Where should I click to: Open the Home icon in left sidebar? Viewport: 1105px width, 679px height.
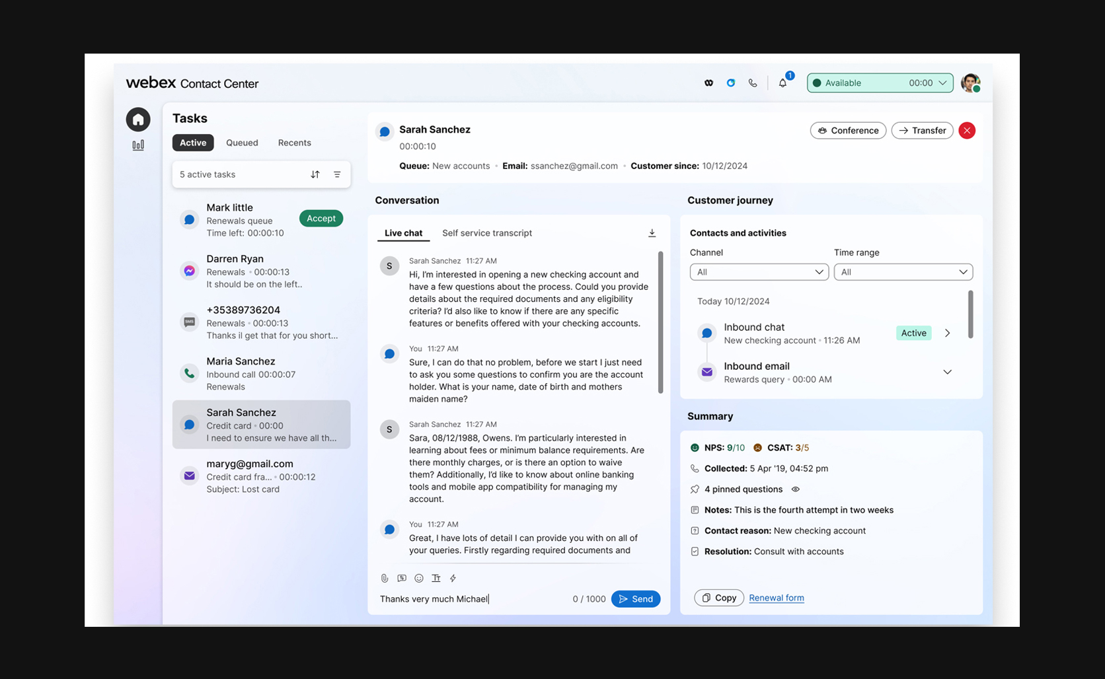(x=138, y=120)
